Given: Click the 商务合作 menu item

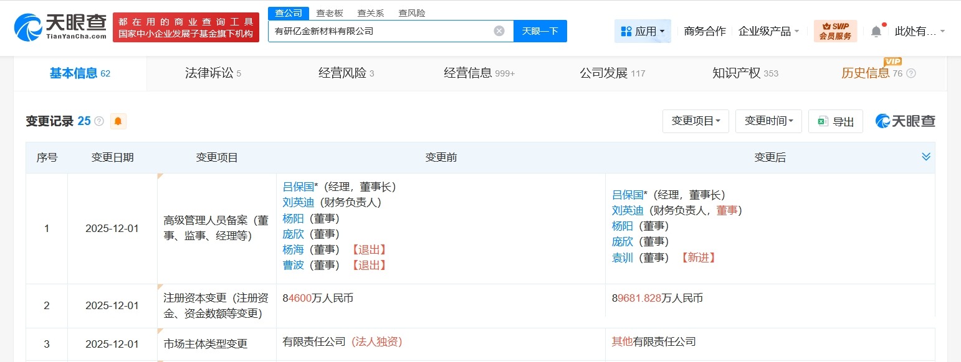Looking at the screenshot, I should [704, 30].
